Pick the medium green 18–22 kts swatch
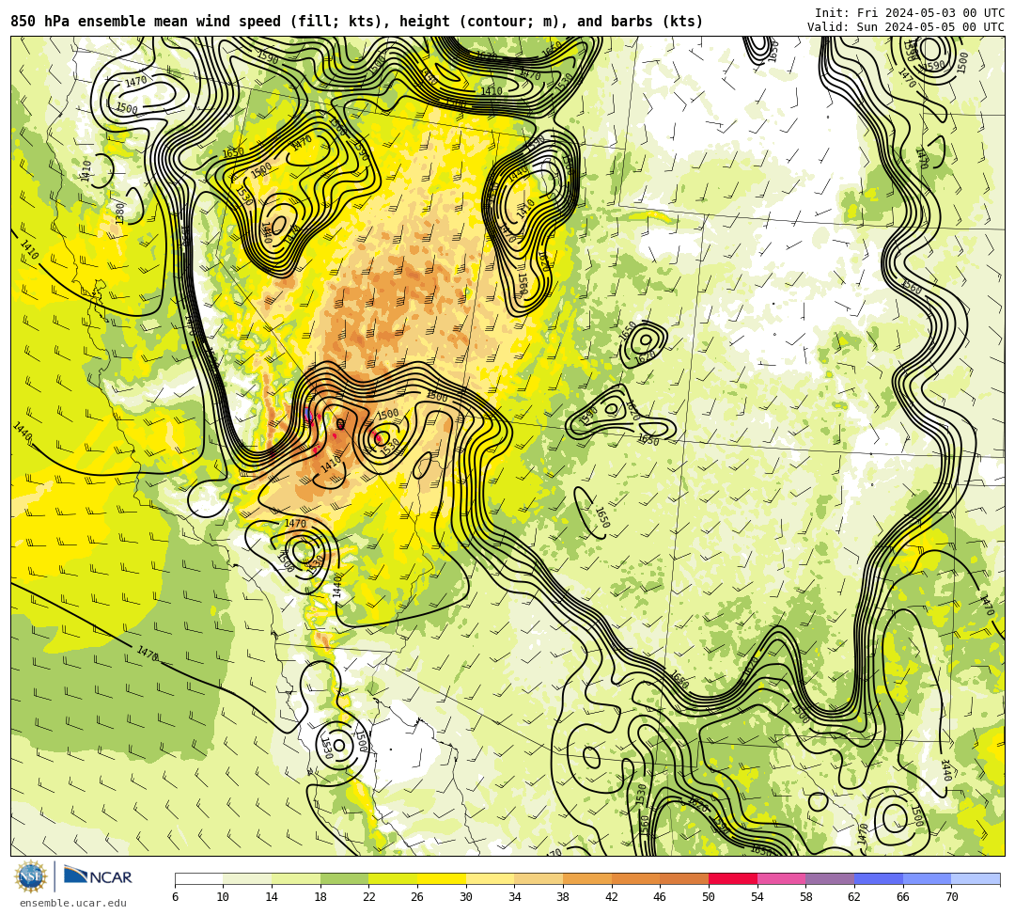This screenshot has height=915, width=1015. 344,878
